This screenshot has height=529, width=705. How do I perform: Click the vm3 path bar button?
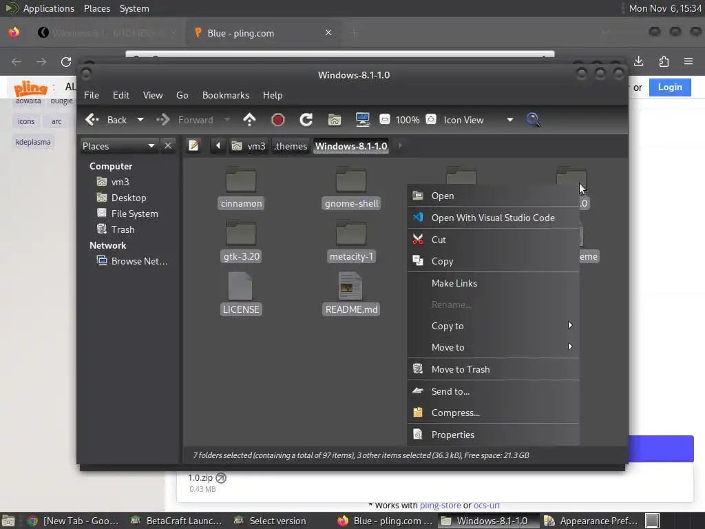[x=249, y=146]
